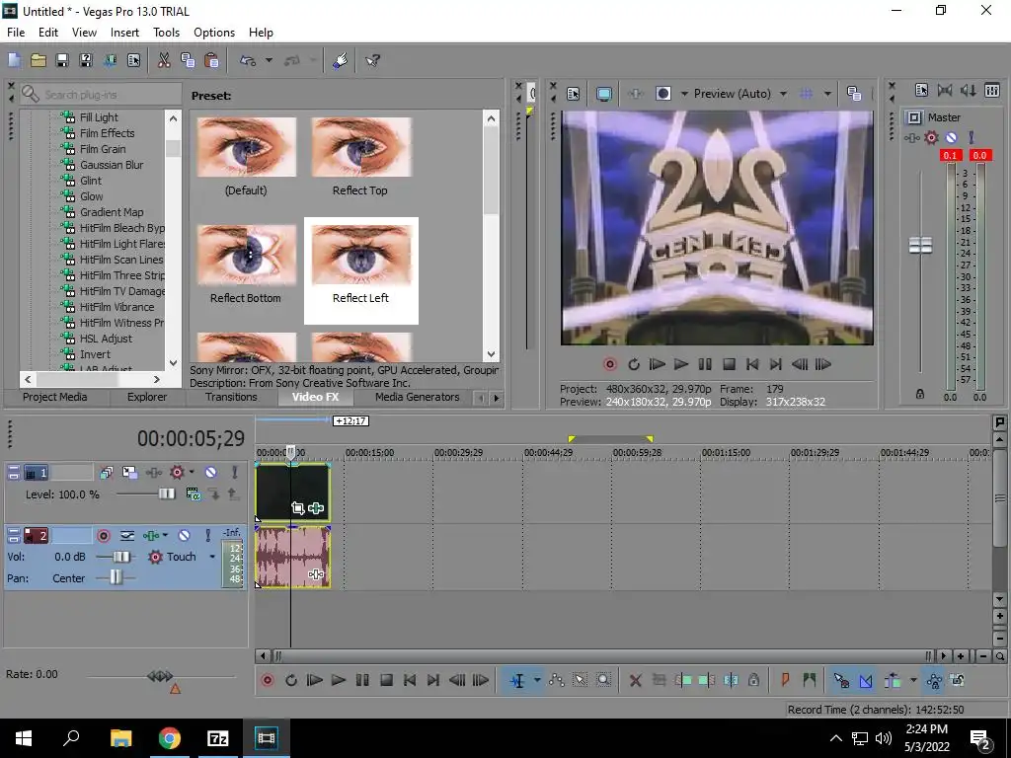1011x758 pixels.
Task: Open the Tools menu
Action: coord(166,33)
